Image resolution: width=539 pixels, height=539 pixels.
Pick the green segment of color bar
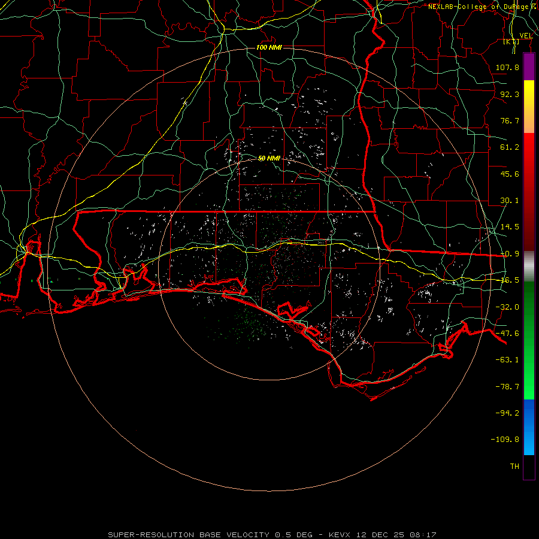click(x=529, y=340)
